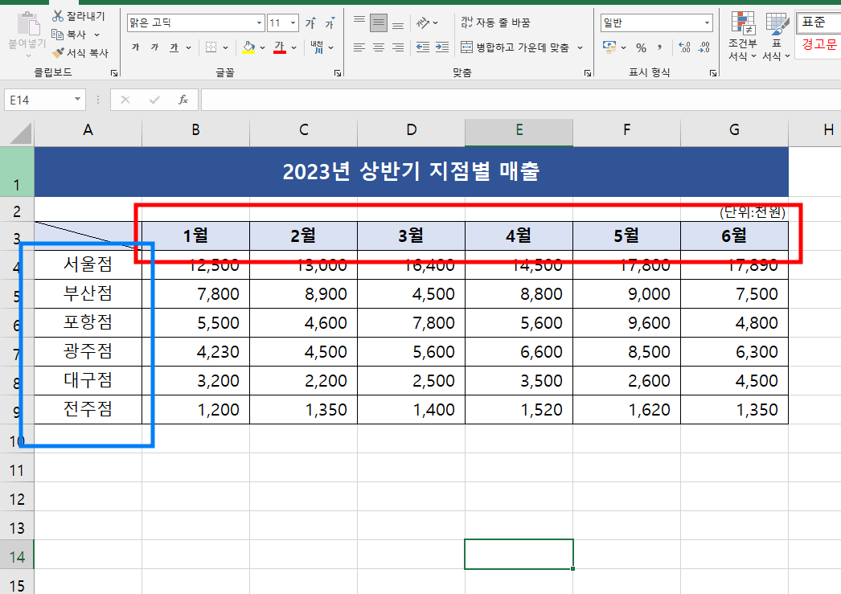Screen dimensions: 841x594
Task: Increase font size with the larger 가 icon
Action: [310, 23]
